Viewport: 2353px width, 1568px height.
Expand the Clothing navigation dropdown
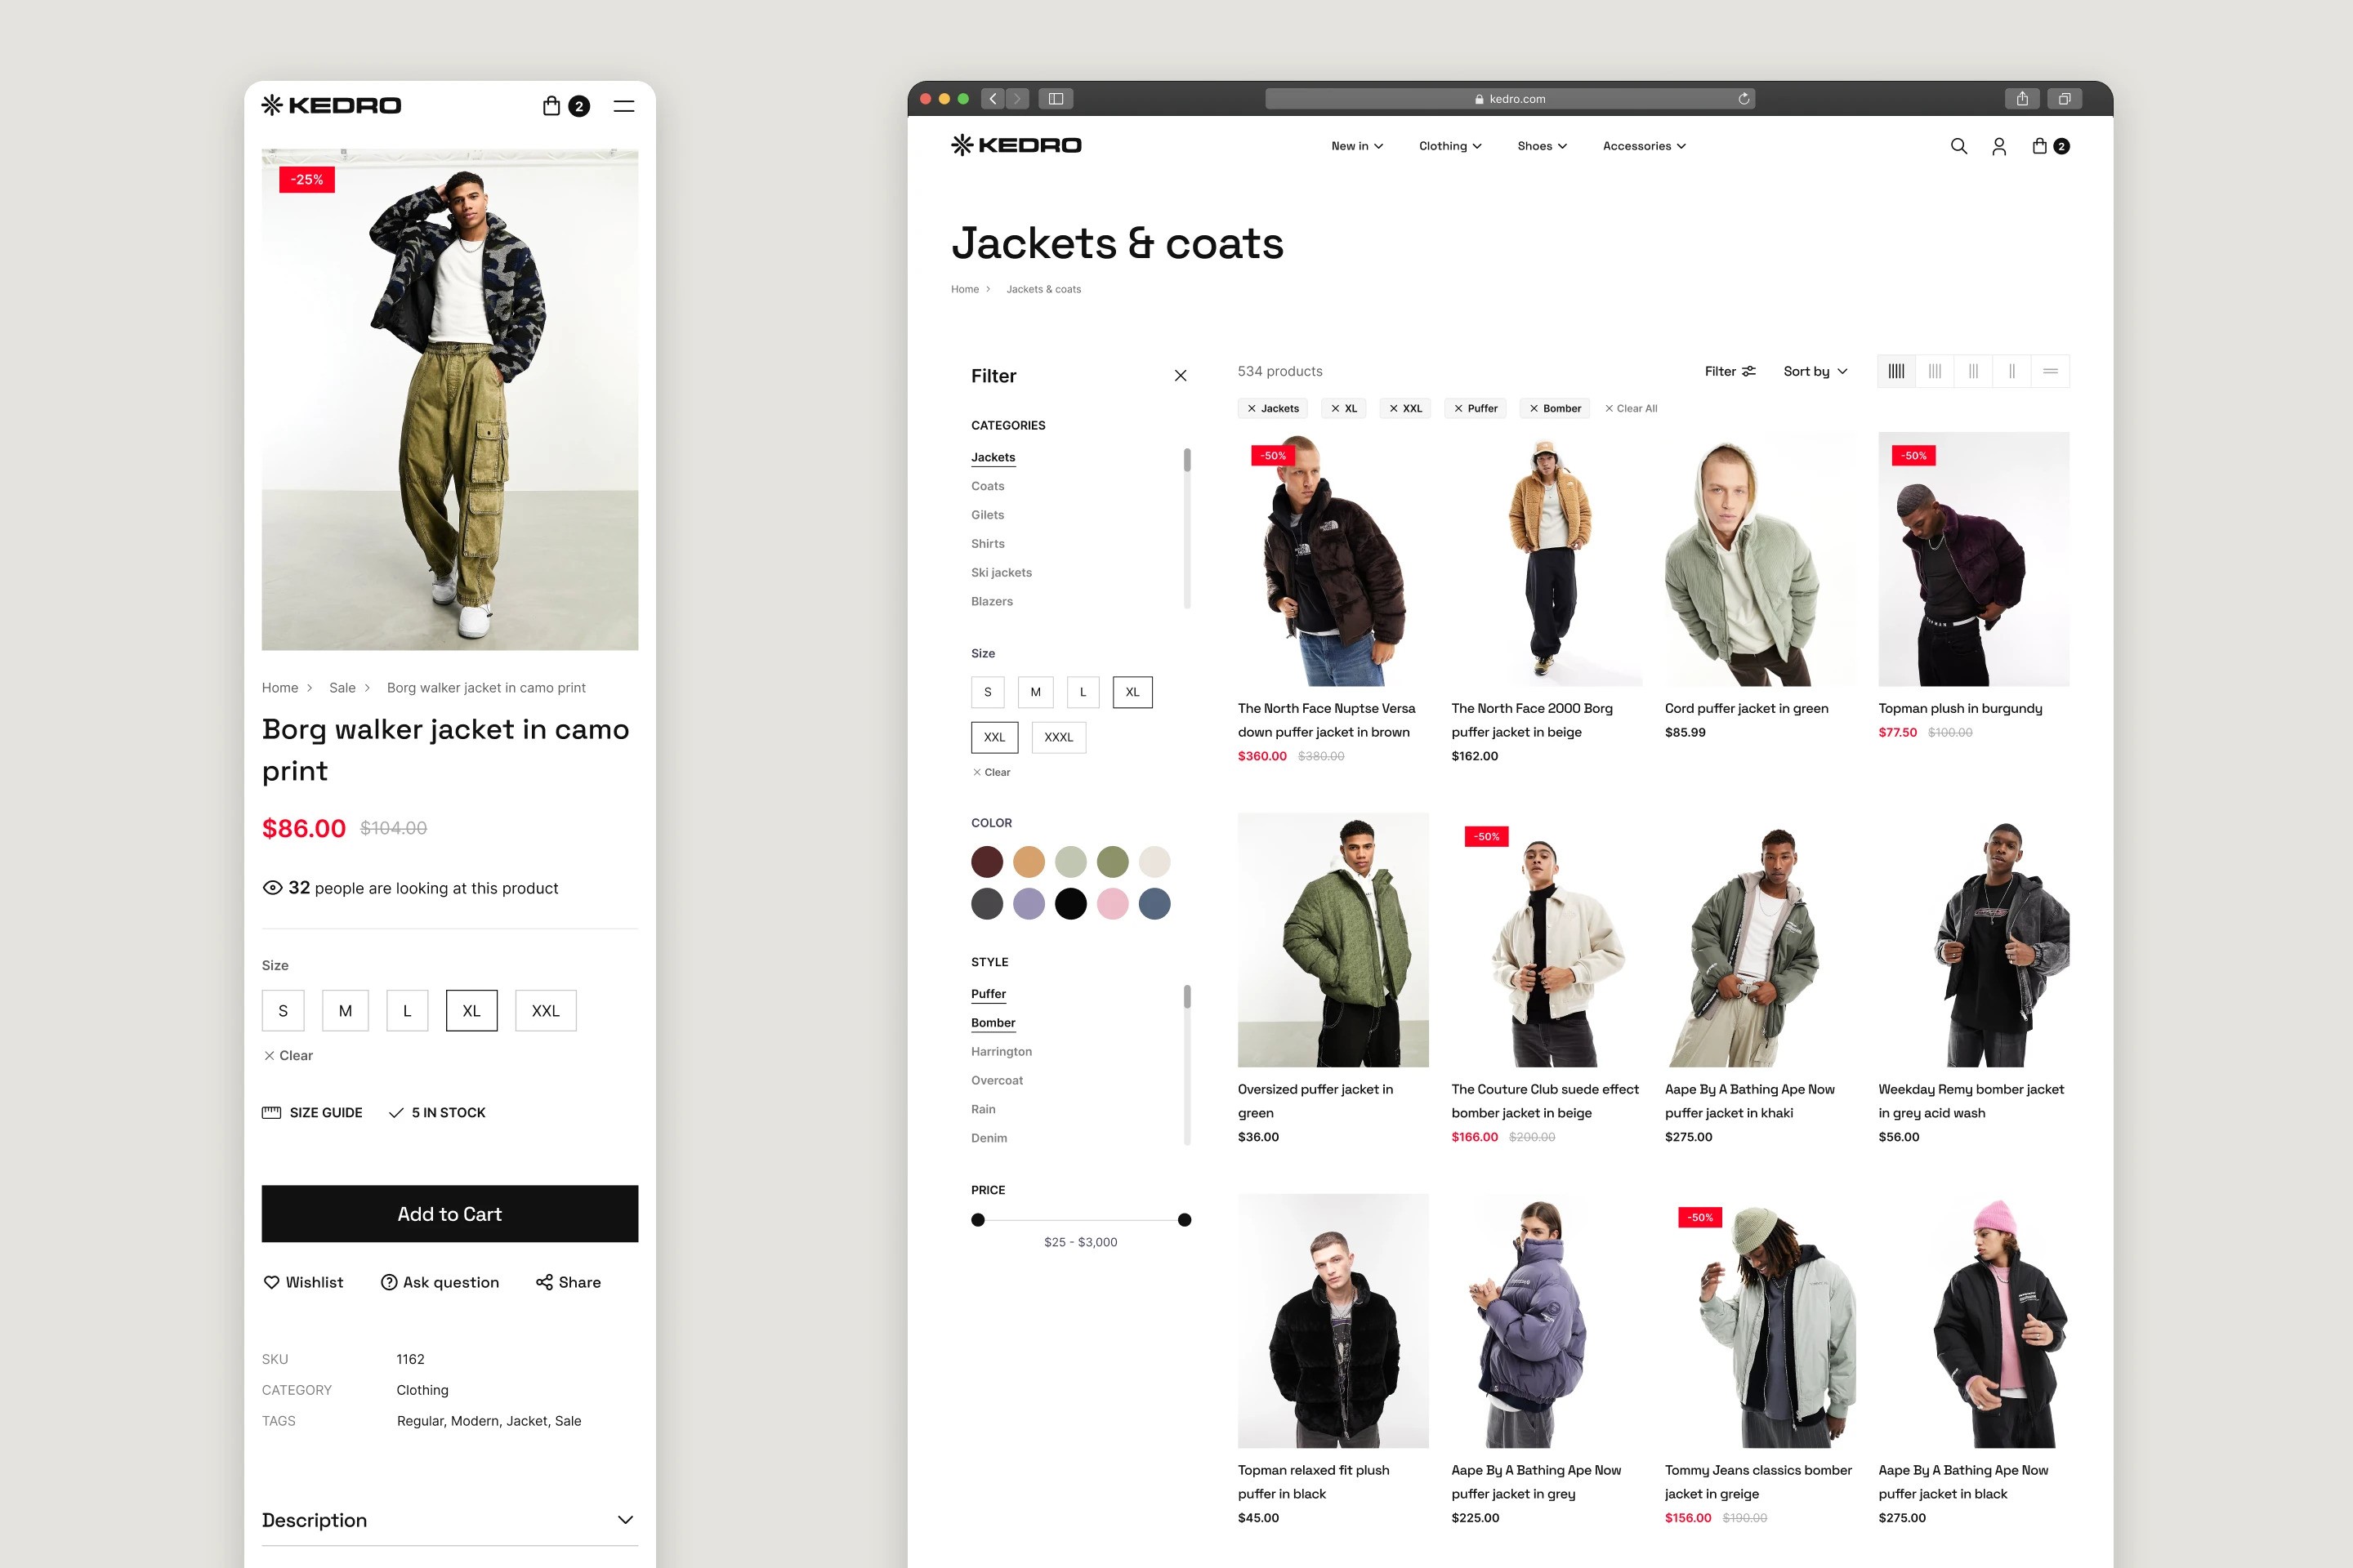point(1449,146)
